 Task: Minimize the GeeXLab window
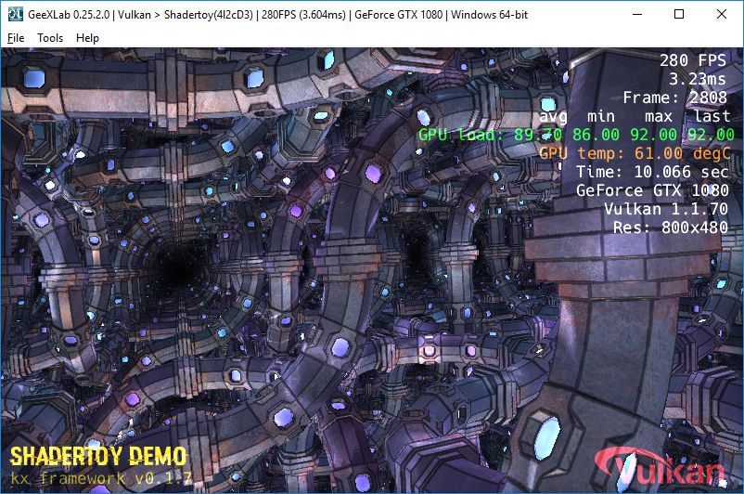[637, 14]
